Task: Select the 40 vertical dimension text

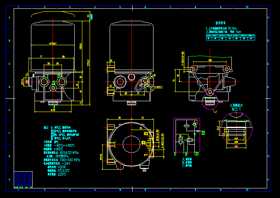Action: point(178,76)
